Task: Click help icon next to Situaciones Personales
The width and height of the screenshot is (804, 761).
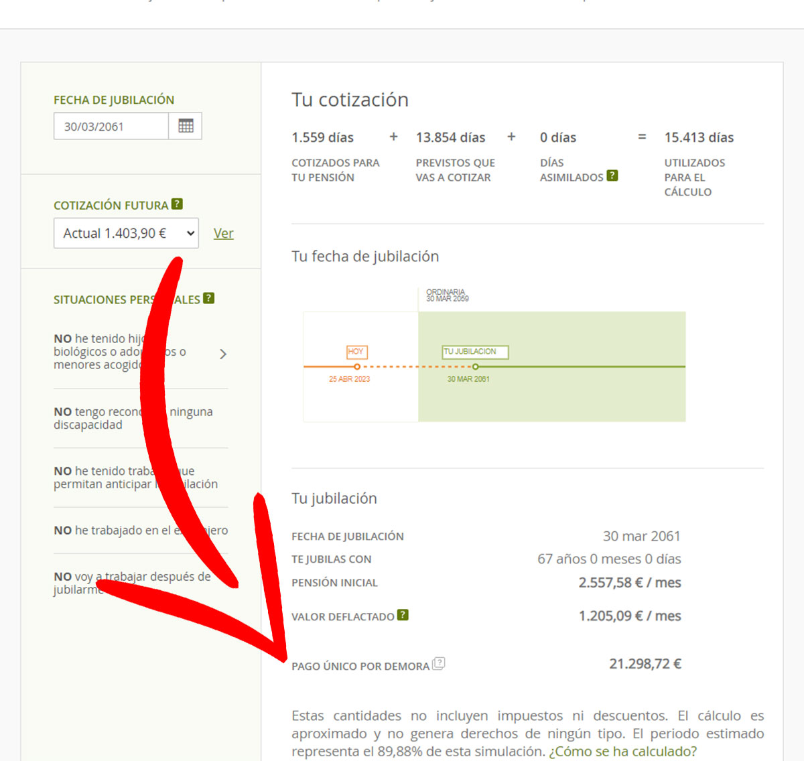Action: coord(209,298)
